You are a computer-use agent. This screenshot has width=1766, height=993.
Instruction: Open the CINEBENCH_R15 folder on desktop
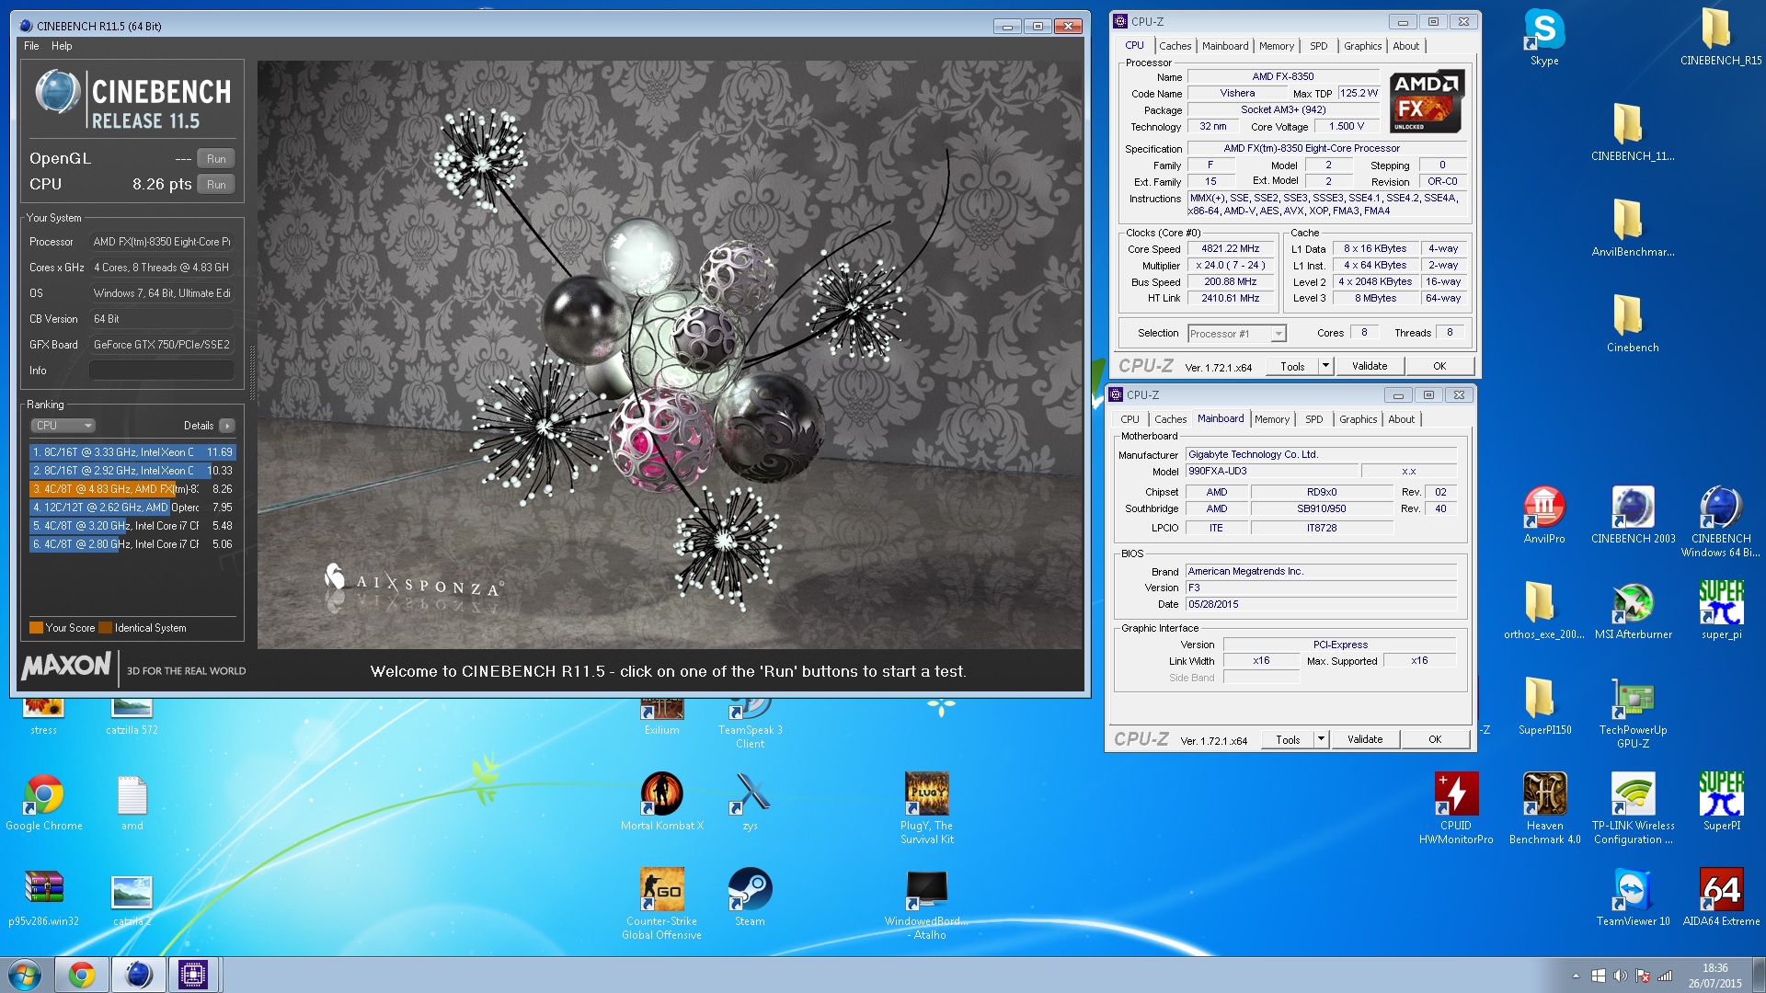click(x=1720, y=37)
